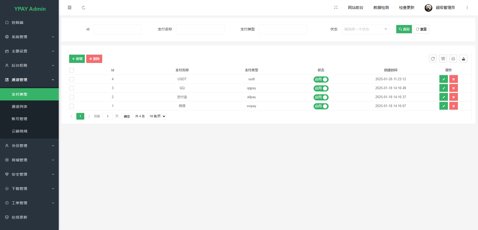
Task: Check the checkbox for the 支付宝 row
Action: (71, 97)
